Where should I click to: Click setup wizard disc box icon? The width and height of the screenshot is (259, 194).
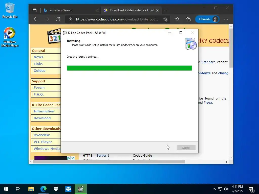point(191,44)
